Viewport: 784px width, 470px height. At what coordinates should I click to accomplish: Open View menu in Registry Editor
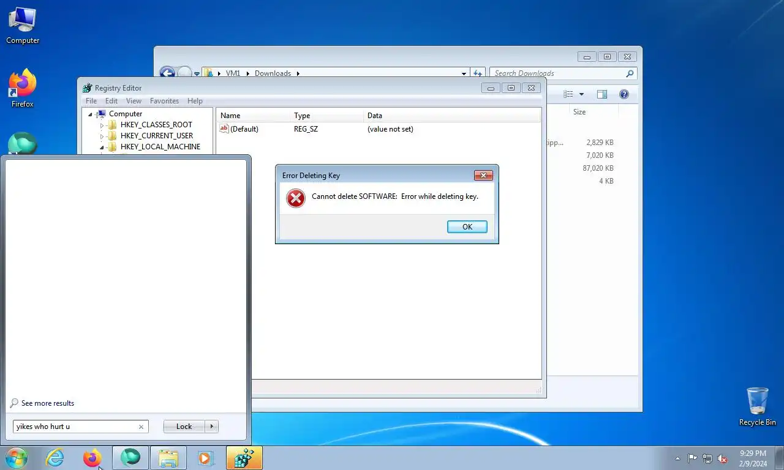tap(134, 101)
